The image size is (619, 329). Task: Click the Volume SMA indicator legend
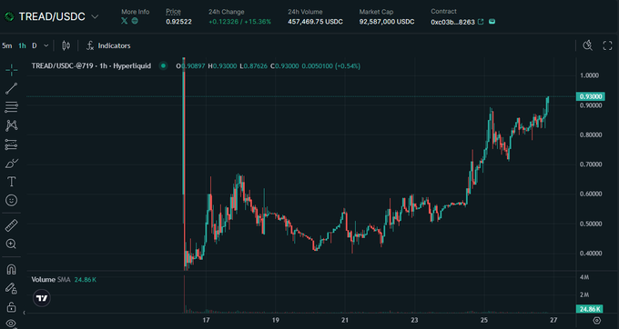[x=64, y=280]
